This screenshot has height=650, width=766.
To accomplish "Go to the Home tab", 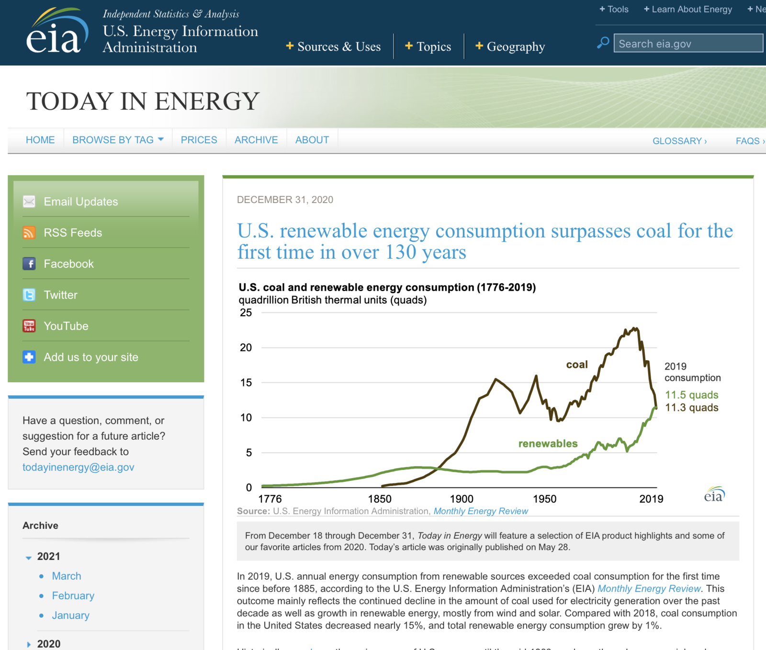I will pos(40,140).
